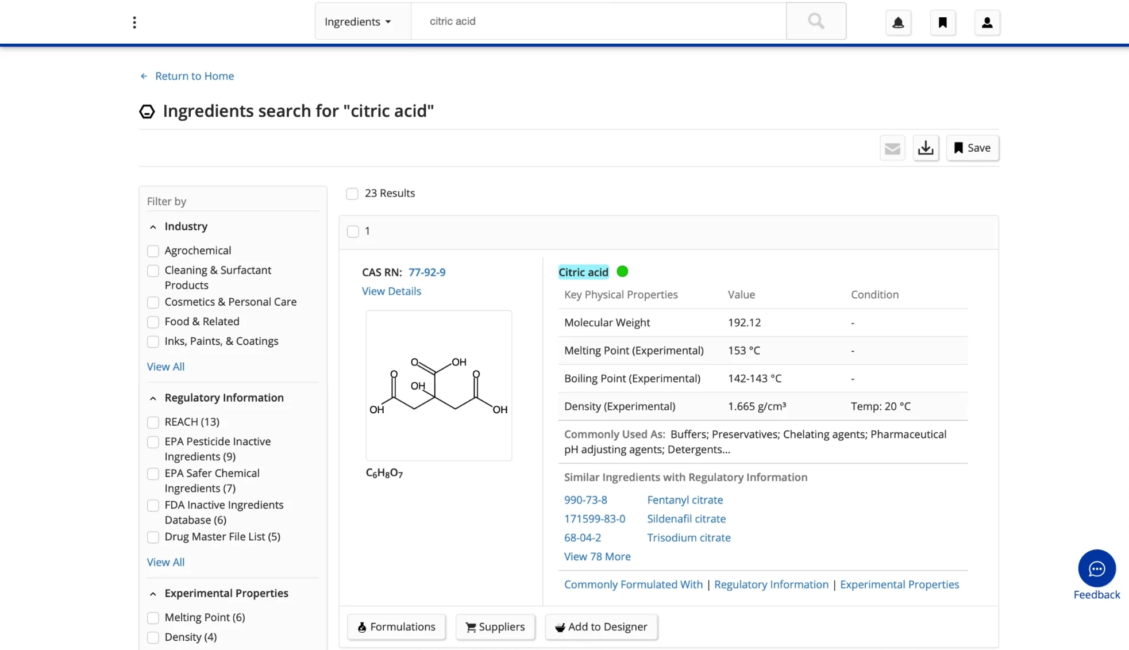The height and width of the screenshot is (650, 1129).
Task: Open Commonly Formulated With link
Action: click(x=633, y=584)
